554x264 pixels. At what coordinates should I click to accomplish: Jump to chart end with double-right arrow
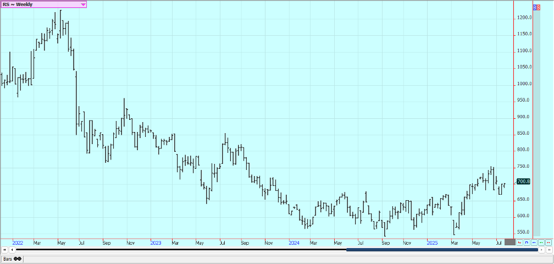click(549, 250)
